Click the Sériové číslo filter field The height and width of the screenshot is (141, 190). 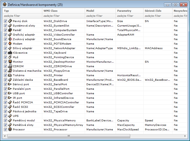158,16
